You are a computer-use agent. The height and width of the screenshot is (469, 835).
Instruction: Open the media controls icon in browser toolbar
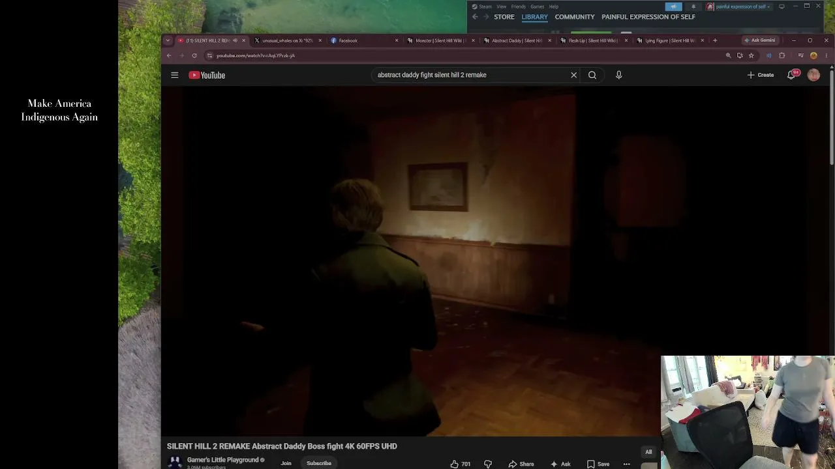pos(801,55)
